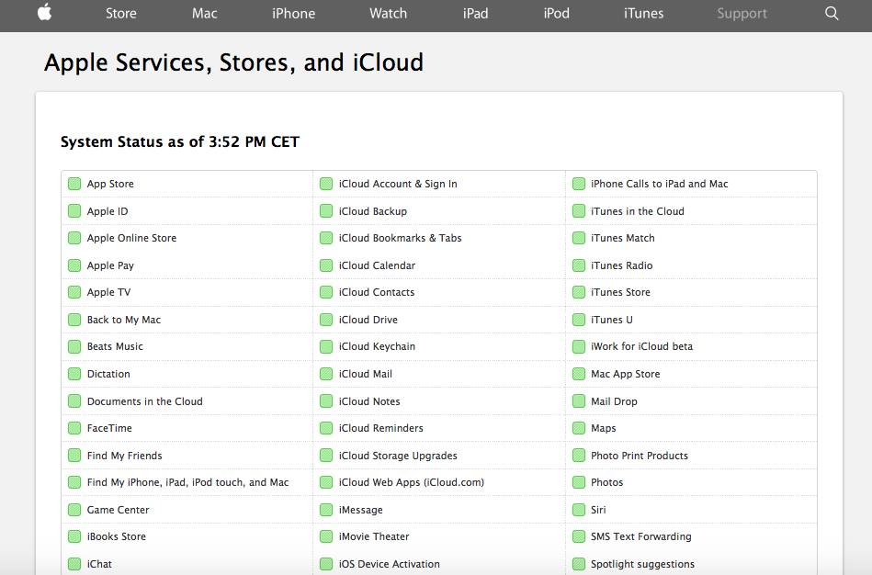
Task: Select Documents in the Cloud service
Action: (x=145, y=401)
